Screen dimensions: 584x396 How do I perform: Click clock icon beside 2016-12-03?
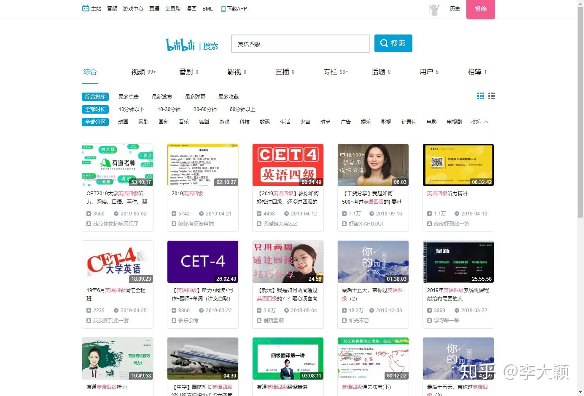(372, 311)
